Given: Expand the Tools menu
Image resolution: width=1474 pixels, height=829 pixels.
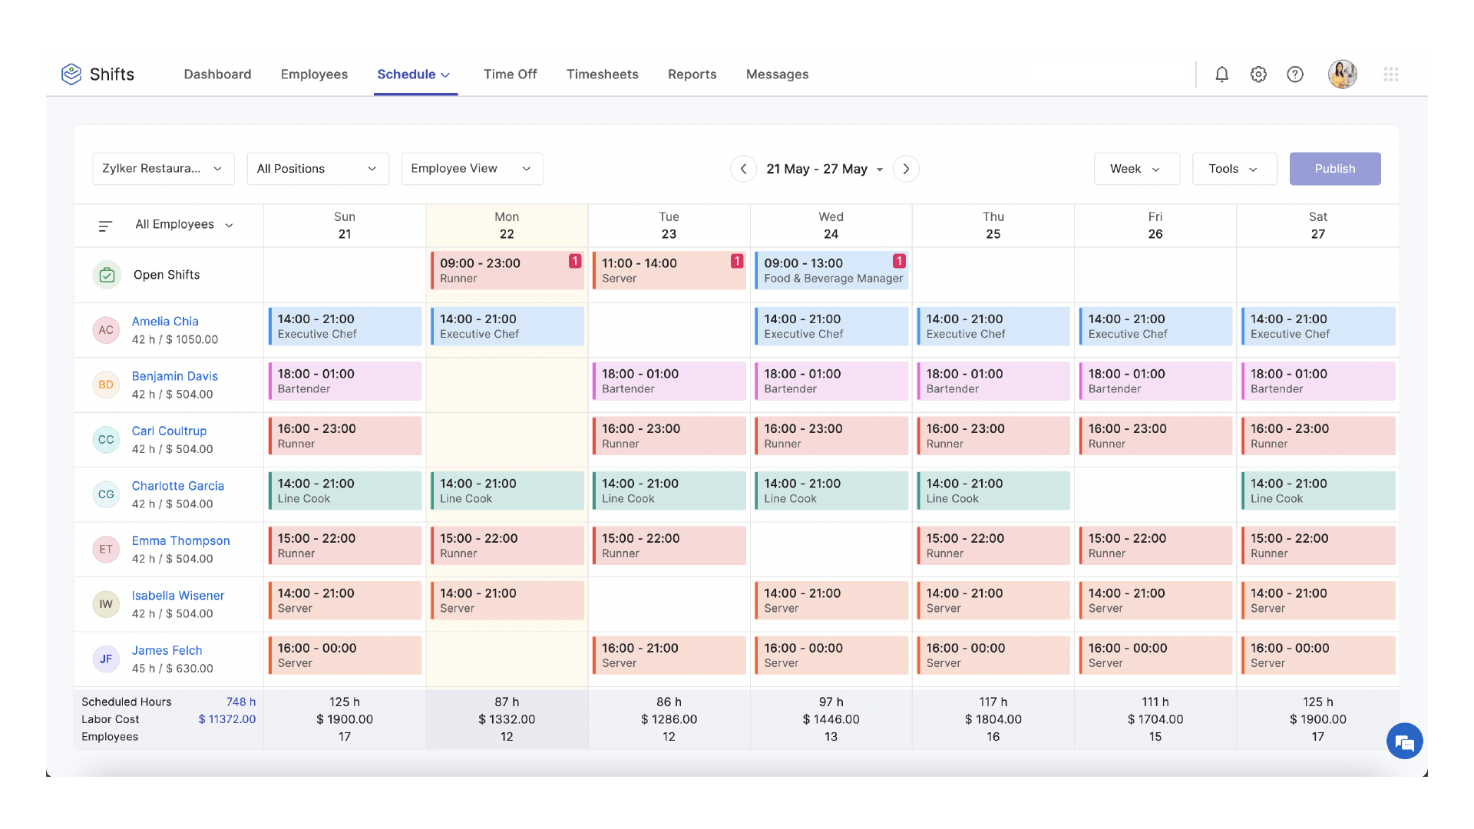Looking at the screenshot, I should click(x=1234, y=168).
